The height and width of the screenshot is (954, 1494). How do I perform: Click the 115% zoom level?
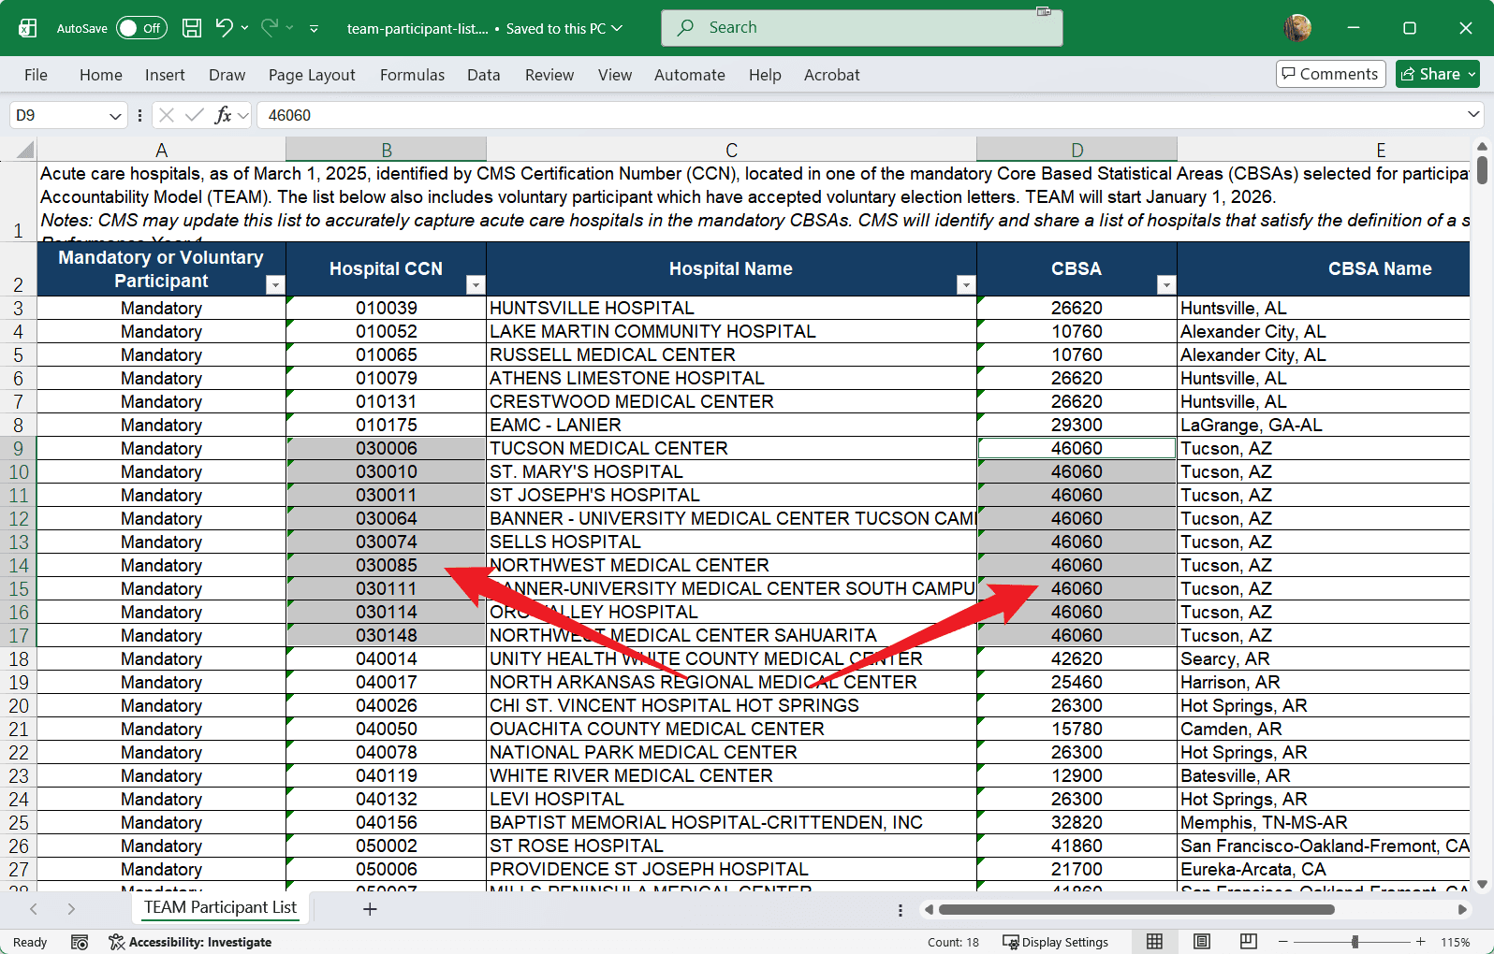(x=1455, y=942)
